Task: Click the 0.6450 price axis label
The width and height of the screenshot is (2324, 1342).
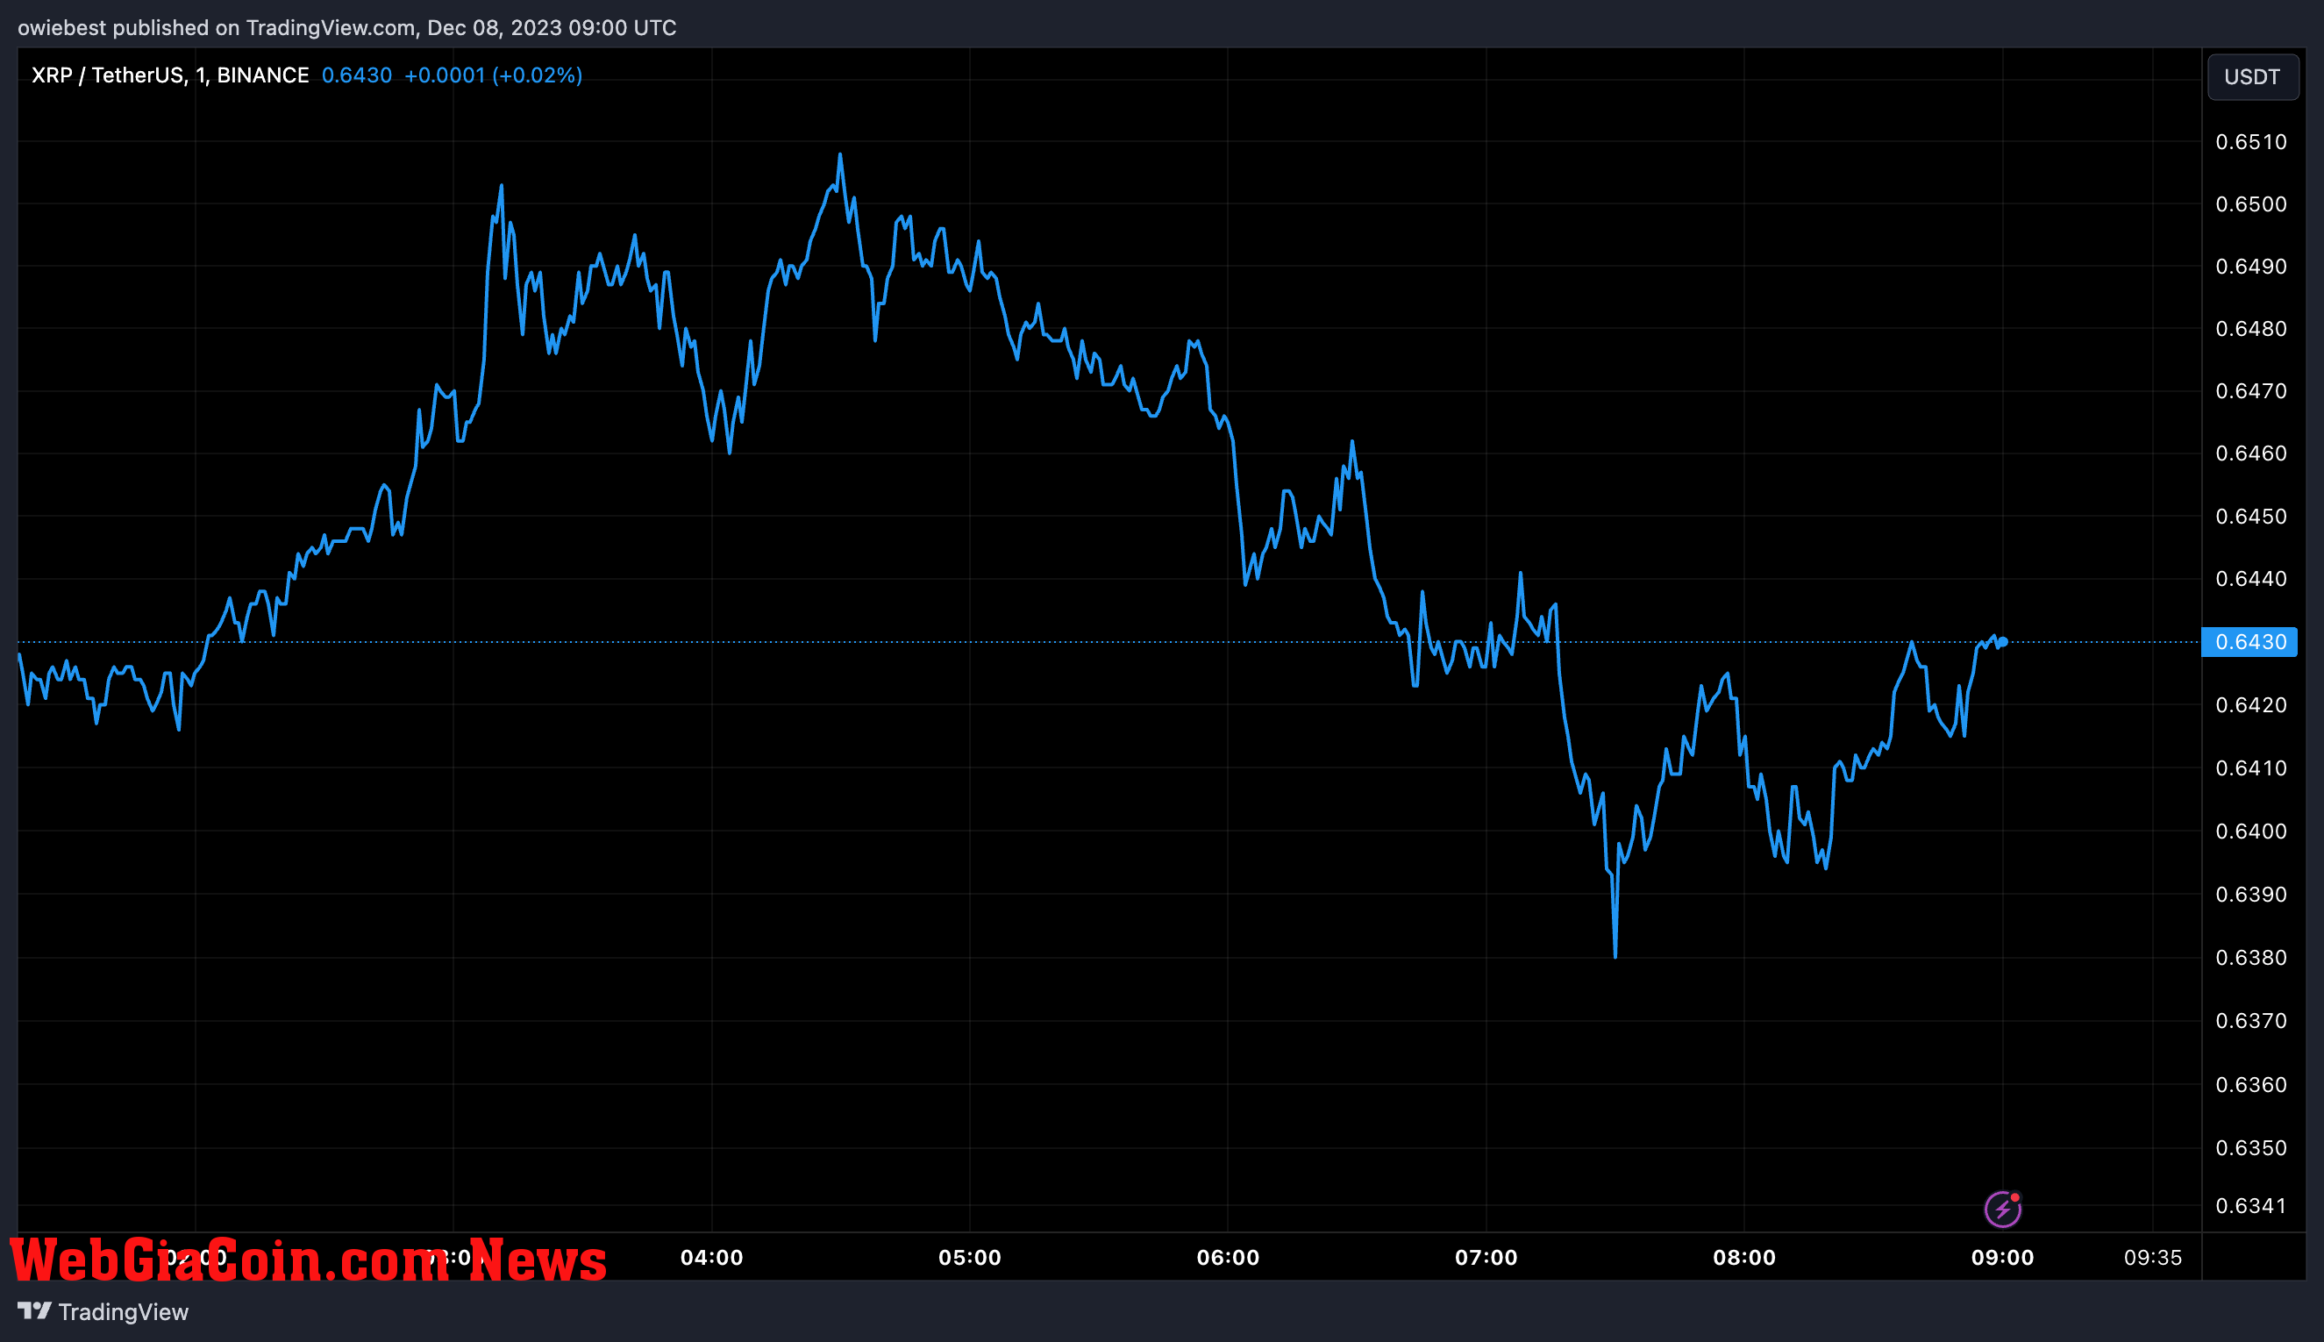Action: point(2250,516)
